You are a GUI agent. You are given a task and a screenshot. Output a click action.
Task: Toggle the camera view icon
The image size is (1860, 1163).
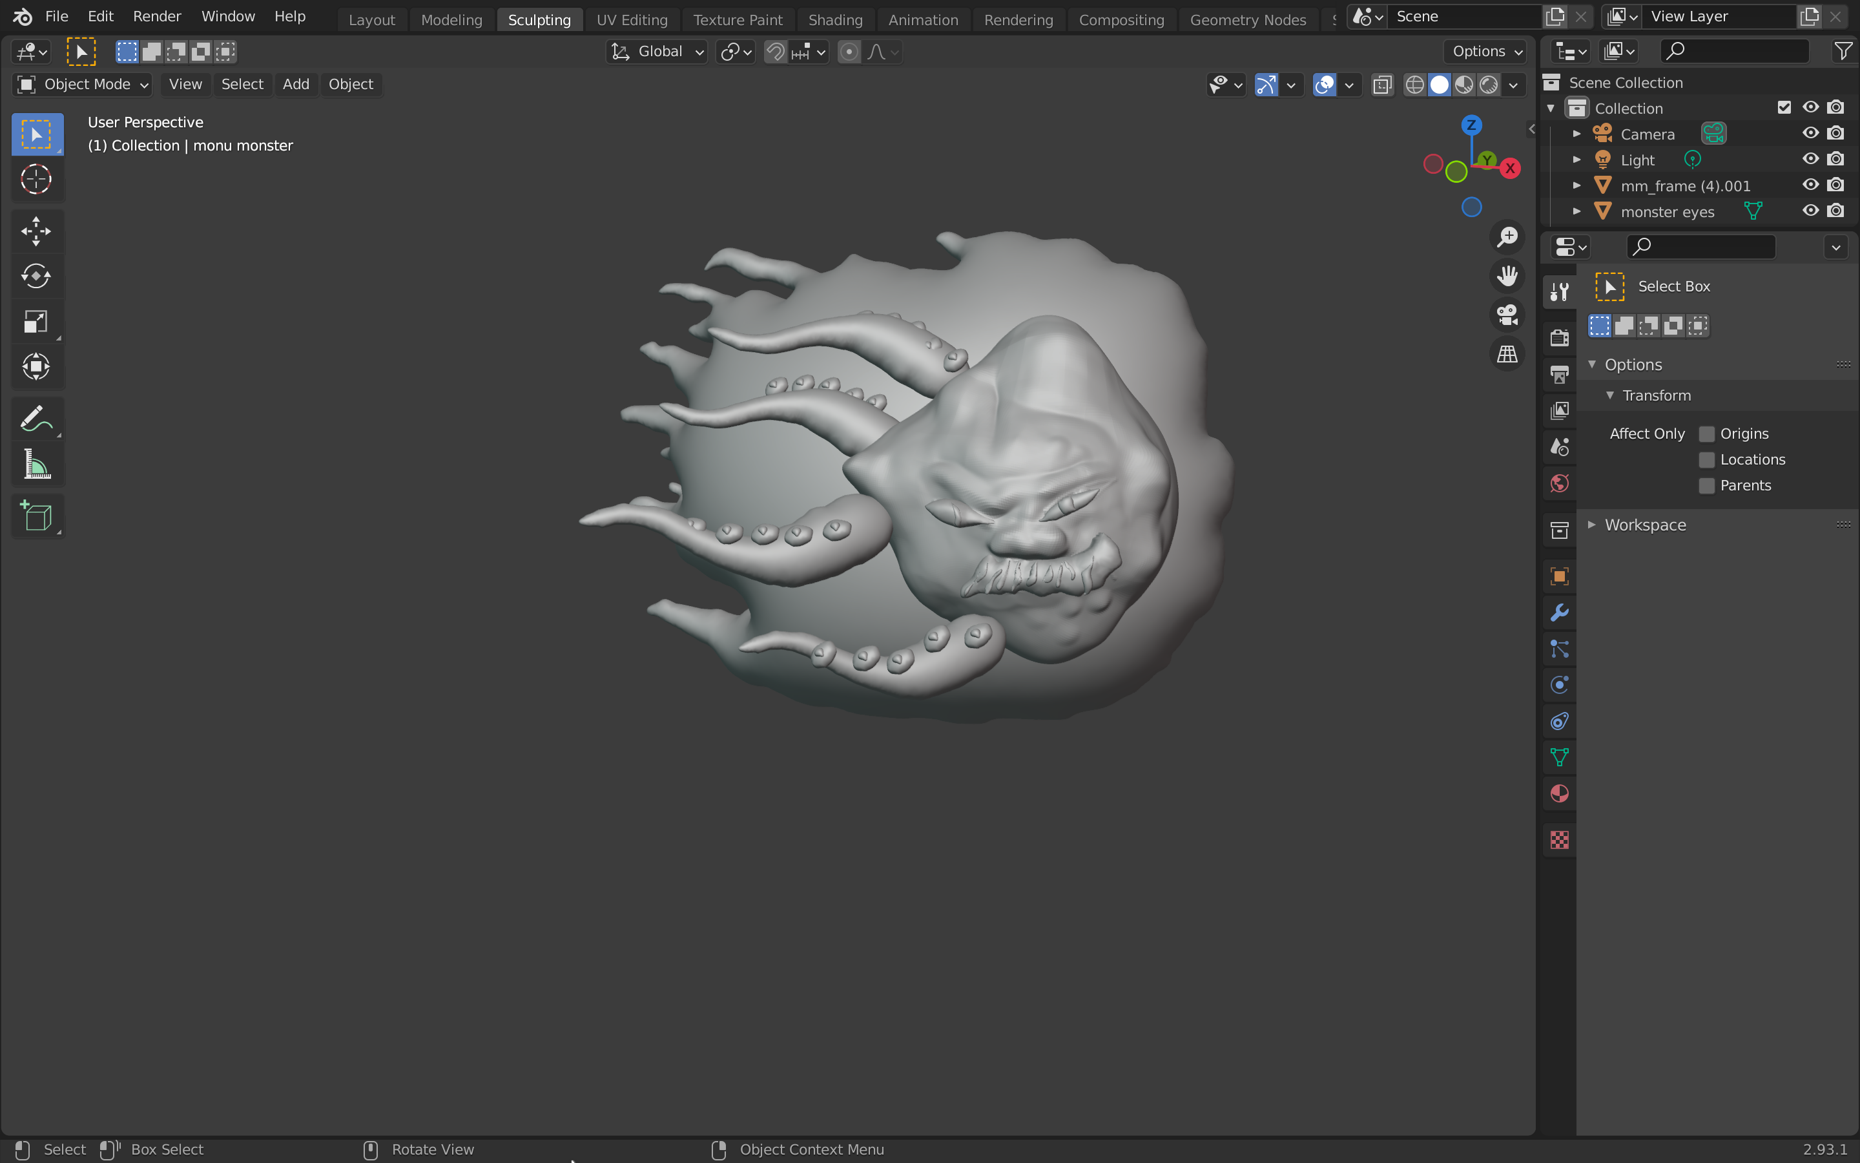[1507, 315]
